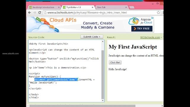The image size is (190, 107).
Task: Reload the page with refresh icon
Action: [x=39, y=12]
